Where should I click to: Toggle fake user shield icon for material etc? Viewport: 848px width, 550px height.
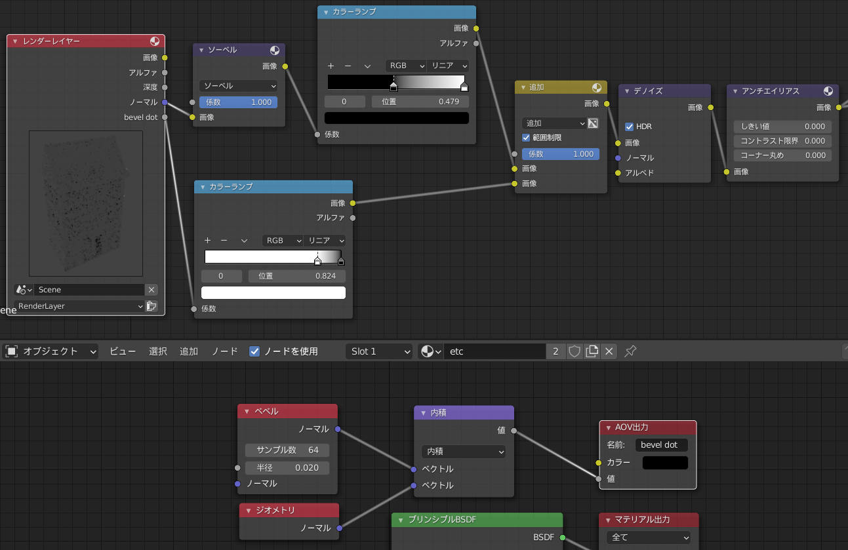click(x=575, y=351)
